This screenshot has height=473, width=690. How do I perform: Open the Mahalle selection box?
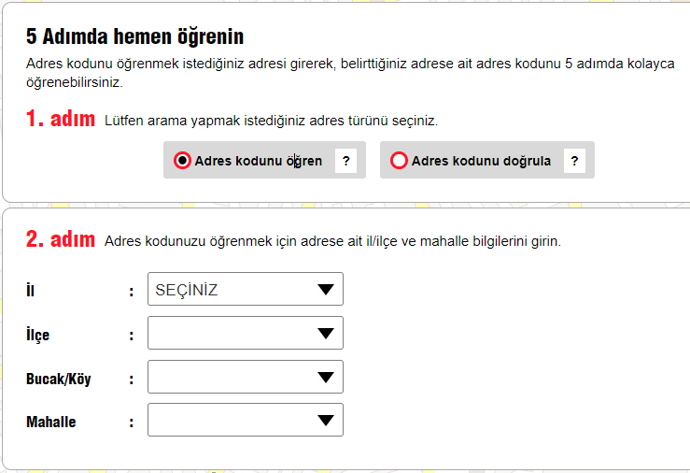pyautogui.click(x=233, y=421)
